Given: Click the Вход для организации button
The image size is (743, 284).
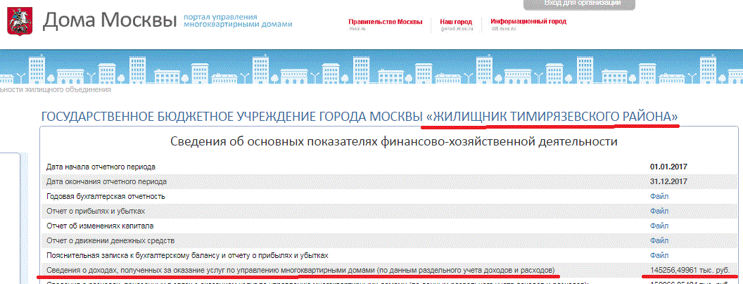Looking at the screenshot, I should point(579,4).
